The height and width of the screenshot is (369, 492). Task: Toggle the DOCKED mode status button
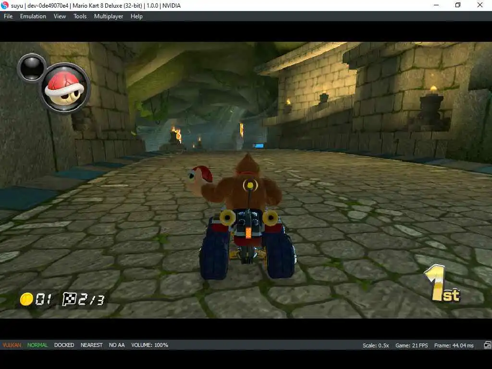(x=64, y=345)
